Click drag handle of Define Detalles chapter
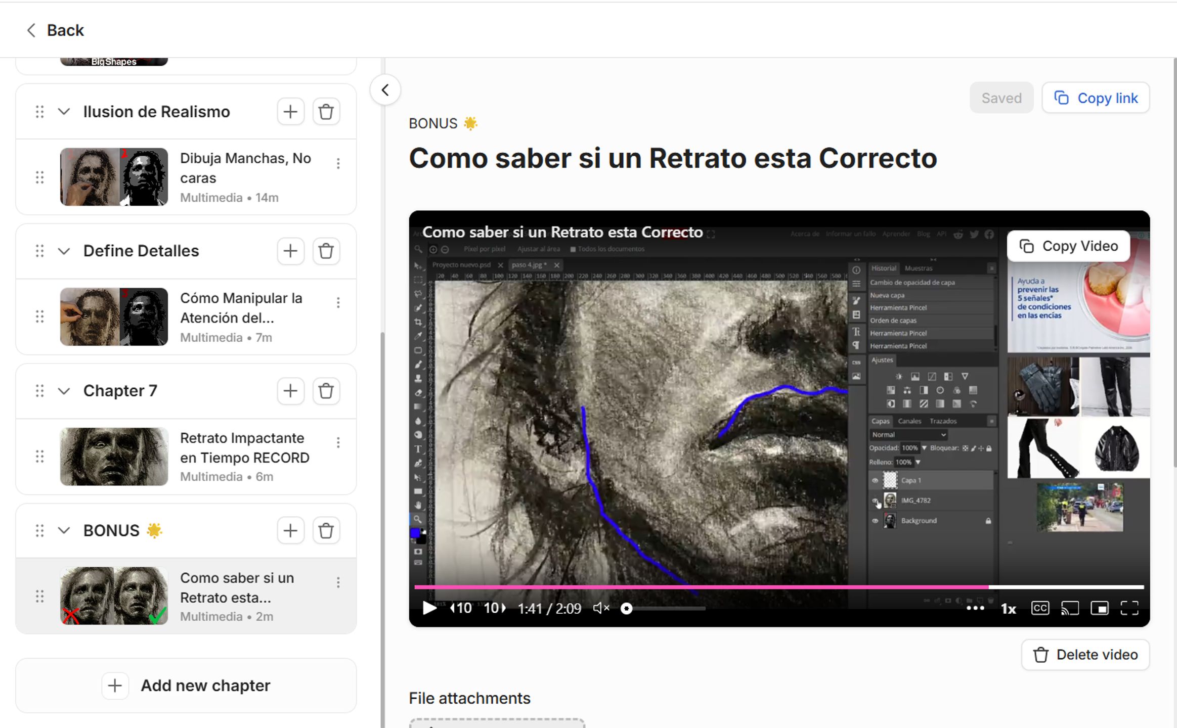 [x=40, y=251]
